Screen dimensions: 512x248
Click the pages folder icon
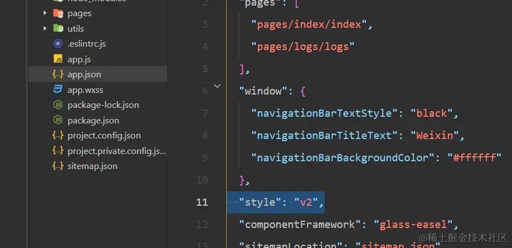coord(58,13)
